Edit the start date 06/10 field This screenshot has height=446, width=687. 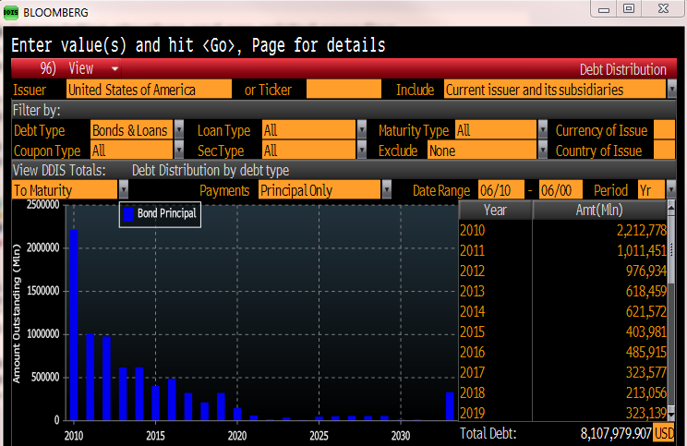point(500,189)
